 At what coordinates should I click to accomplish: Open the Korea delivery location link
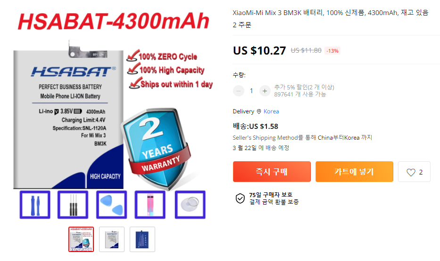271,111
